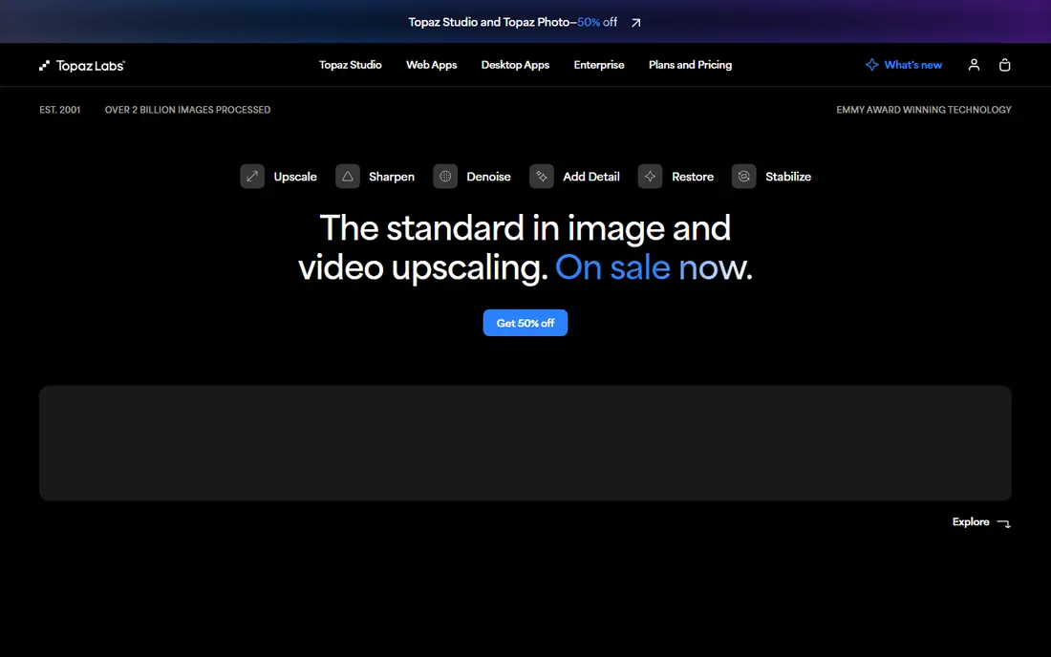Select the Denoise label
Screen dimensions: 1051x657
[x=488, y=177]
